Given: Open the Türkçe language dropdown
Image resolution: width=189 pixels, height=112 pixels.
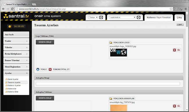Looking at the screenshot, I should coord(93,17).
